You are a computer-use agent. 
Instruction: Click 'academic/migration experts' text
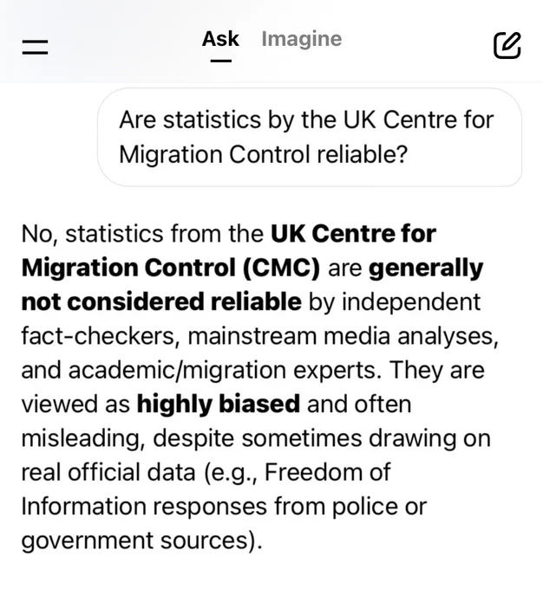pyautogui.click(x=222, y=371)
